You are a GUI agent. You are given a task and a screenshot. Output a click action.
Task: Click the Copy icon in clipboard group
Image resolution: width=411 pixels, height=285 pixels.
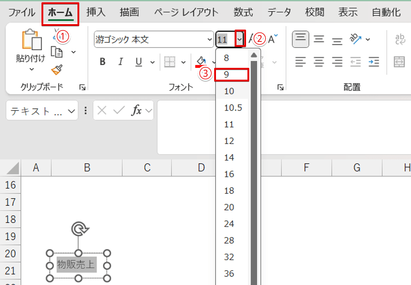click(57, 52)
